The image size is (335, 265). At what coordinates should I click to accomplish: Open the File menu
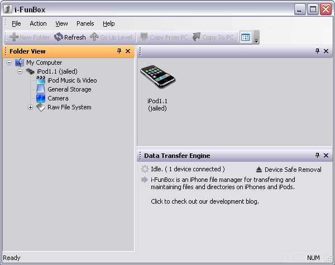coord(16,23)
